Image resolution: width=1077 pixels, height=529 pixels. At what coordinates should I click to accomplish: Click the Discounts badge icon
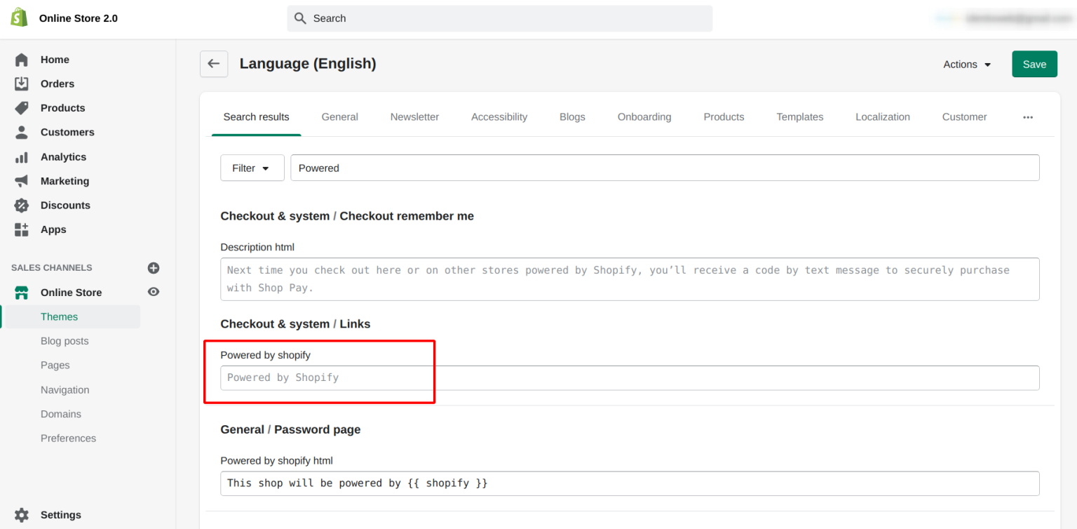pyautogui.click(x=22, y=206)
